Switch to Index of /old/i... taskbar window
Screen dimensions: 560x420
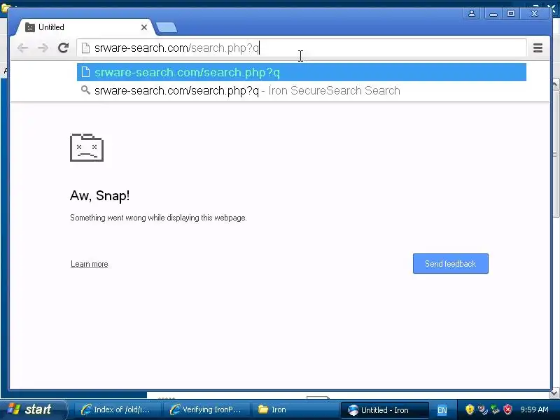coord(116,409)
